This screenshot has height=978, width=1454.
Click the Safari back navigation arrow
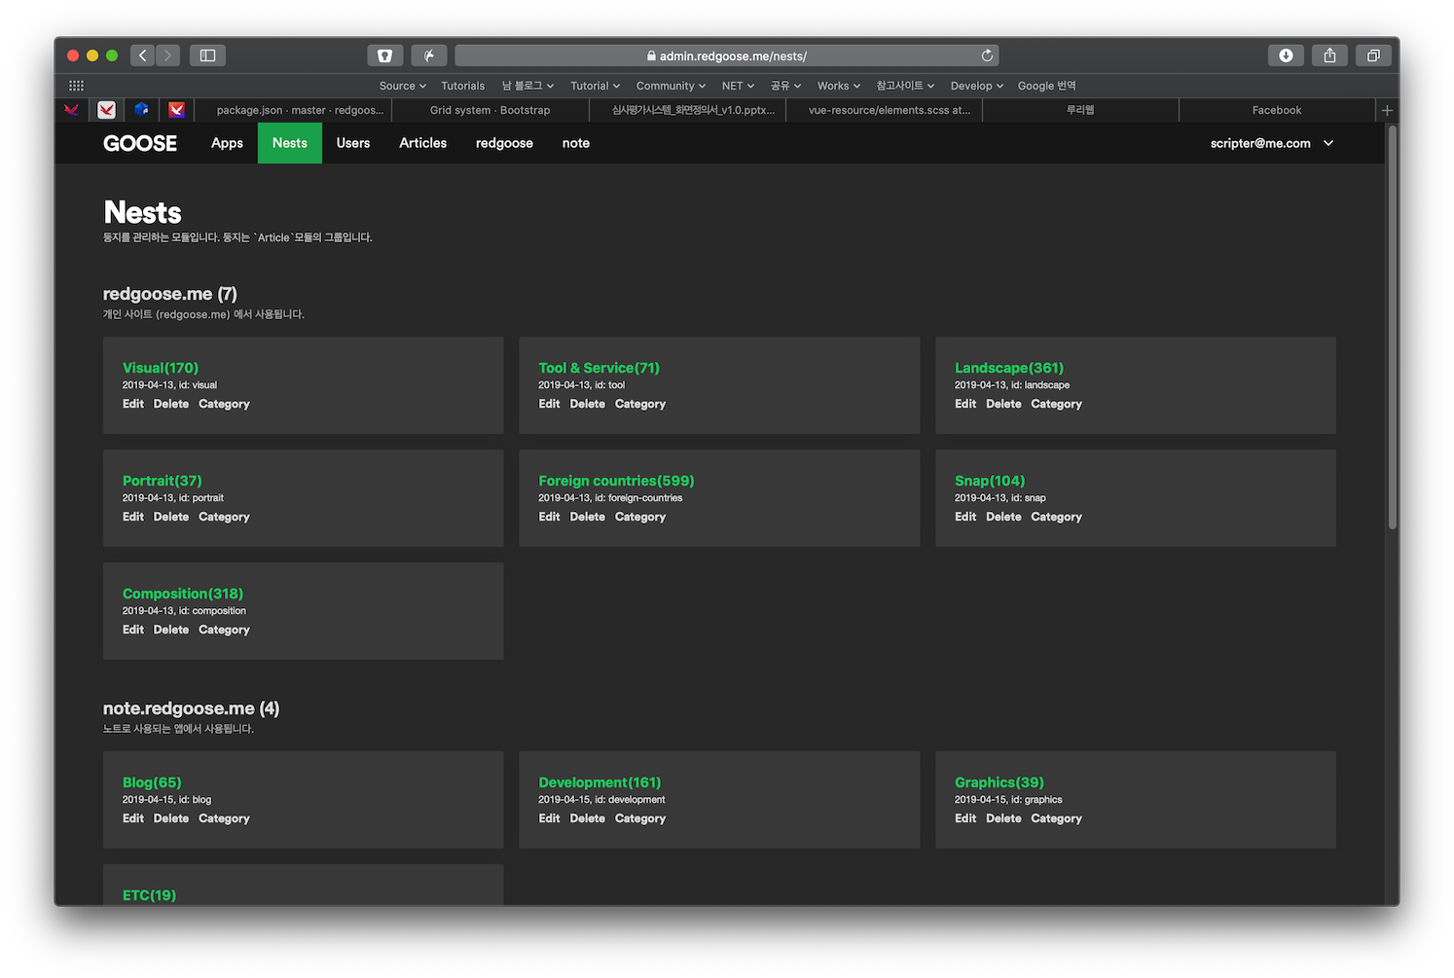(143, 55)
